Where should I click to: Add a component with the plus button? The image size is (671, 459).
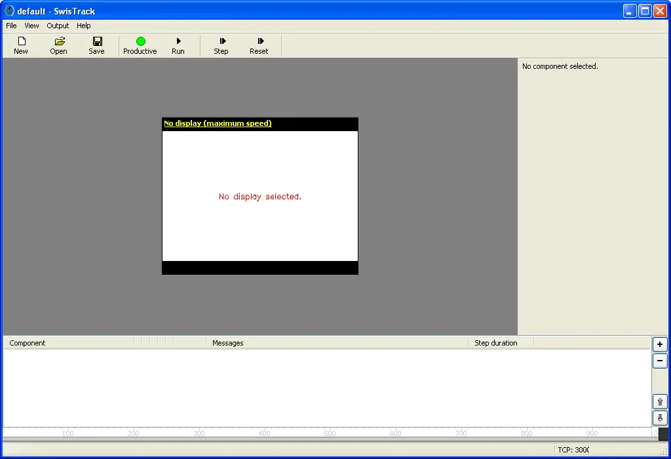660,344
